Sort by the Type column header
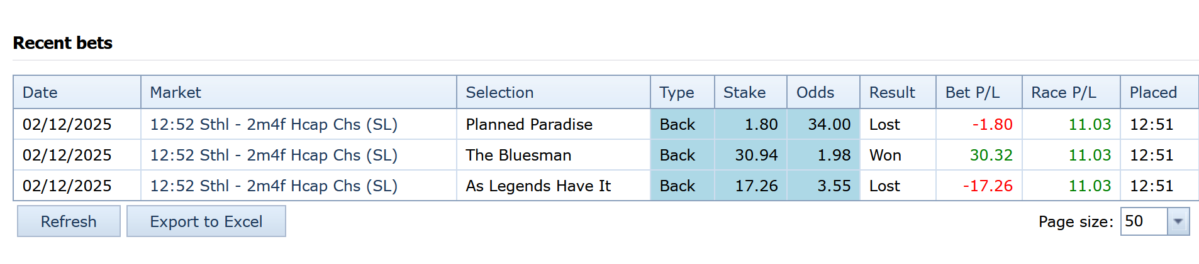The height and width of the screenshot is (264, 1199). coord(676,92)
